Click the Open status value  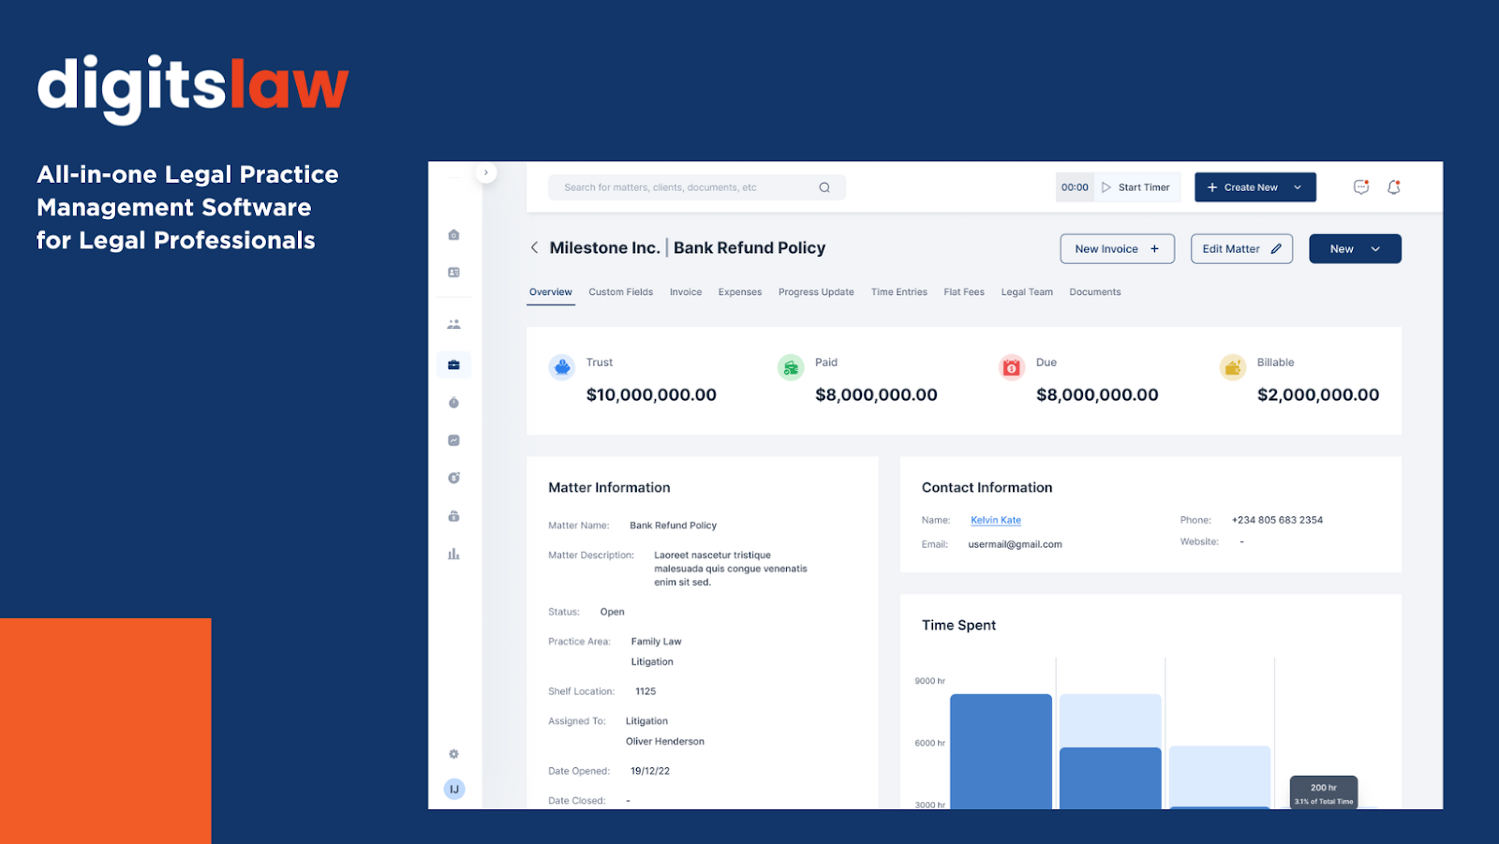pyautogui.click(x=612, y=612)
